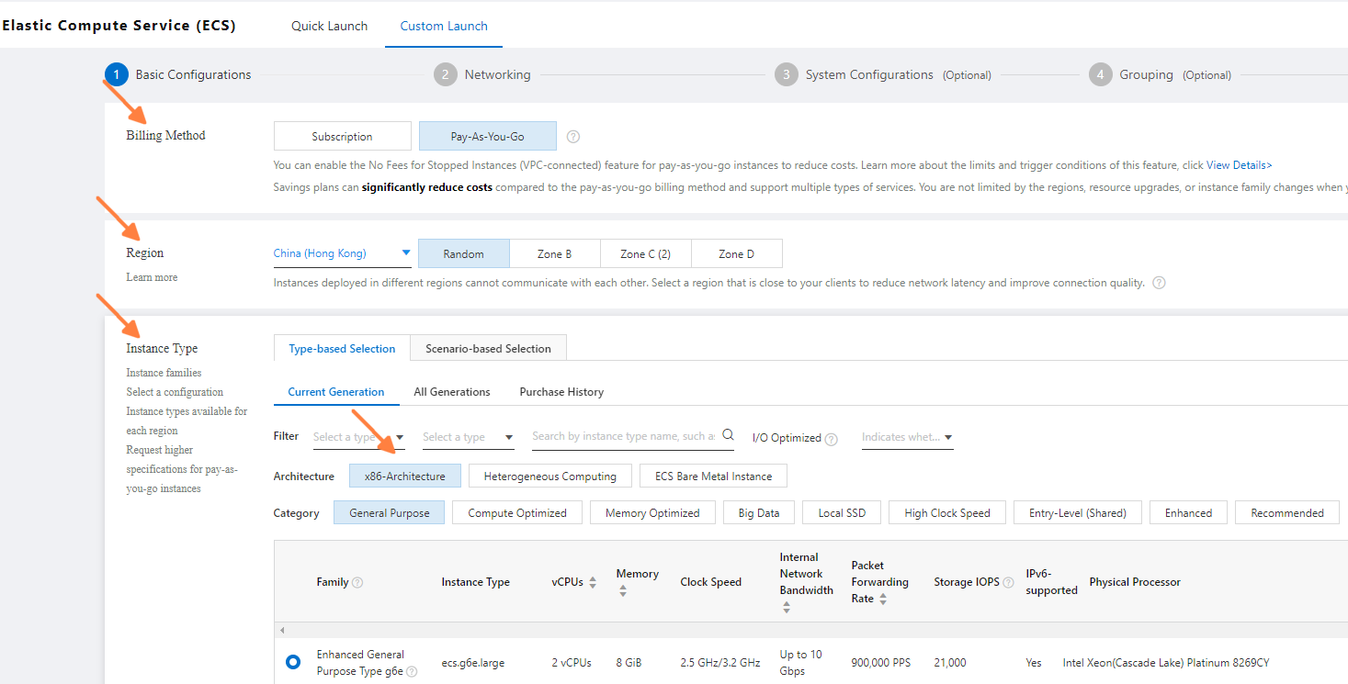Select Compute Optimized category button
Image resolution: width=1348 pixels, height=684 pixels.
(x=517, y=513)
